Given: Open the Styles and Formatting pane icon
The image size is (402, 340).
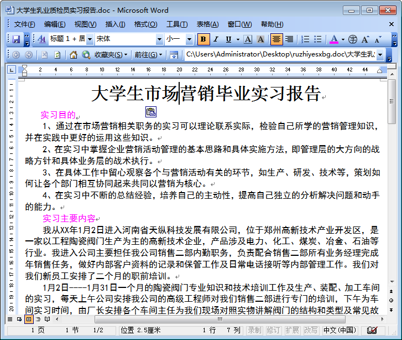Looking at the screenshot, I should [x=41, y=39].
